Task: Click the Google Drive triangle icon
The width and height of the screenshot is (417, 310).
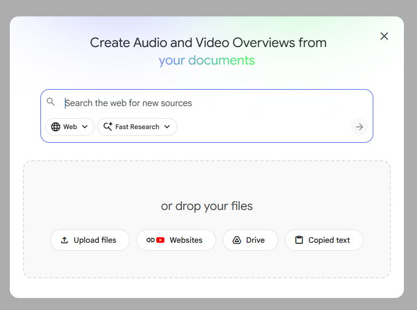Action: click(x=237, y=240)
